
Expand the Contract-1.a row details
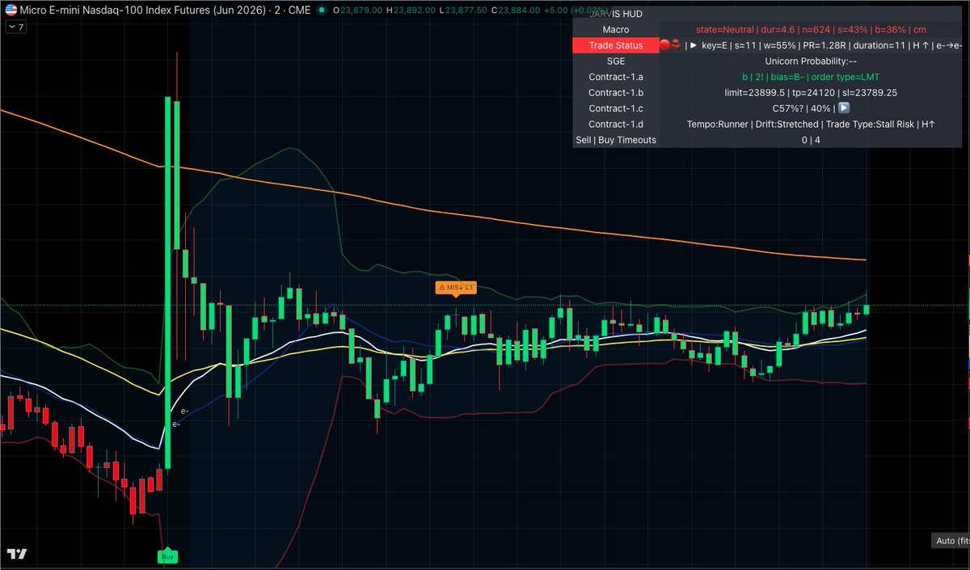[615, 76]
